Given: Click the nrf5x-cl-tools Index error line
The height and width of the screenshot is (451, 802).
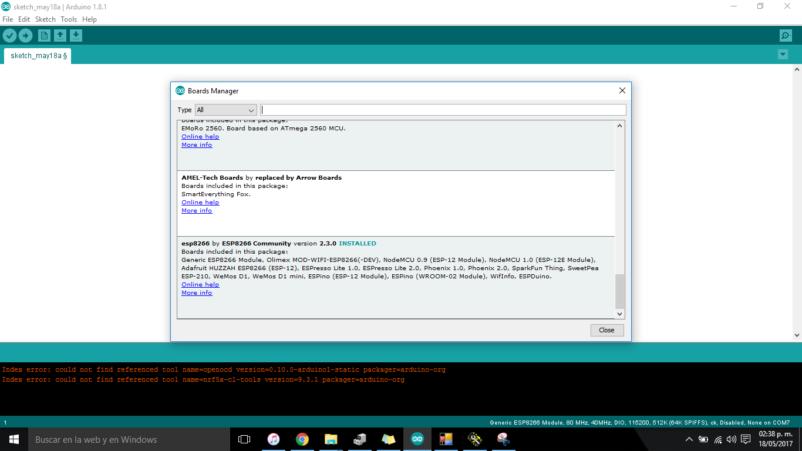Looking at the screenshot, I should 203,380.
